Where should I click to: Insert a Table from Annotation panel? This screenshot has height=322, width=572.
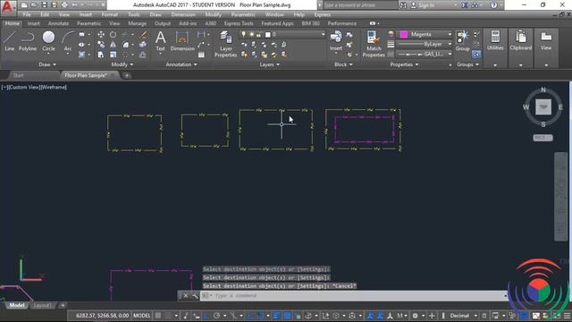(x=201, y=55)
